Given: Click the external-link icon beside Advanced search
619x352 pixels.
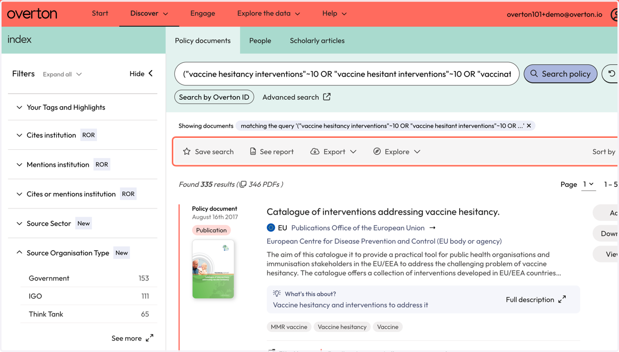Looking at the screenshot, I should click(327, 97).
